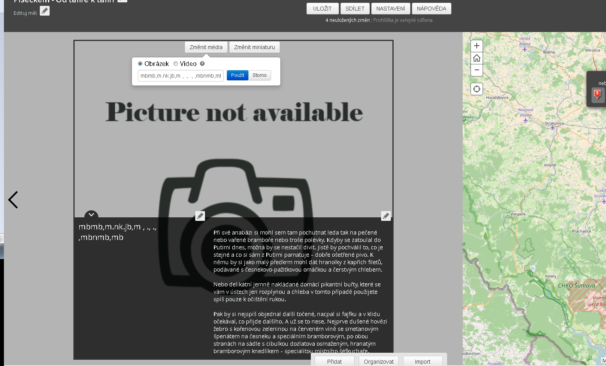Open the Změnit média tab
606x366 pixels.
(x=206, y=47)
